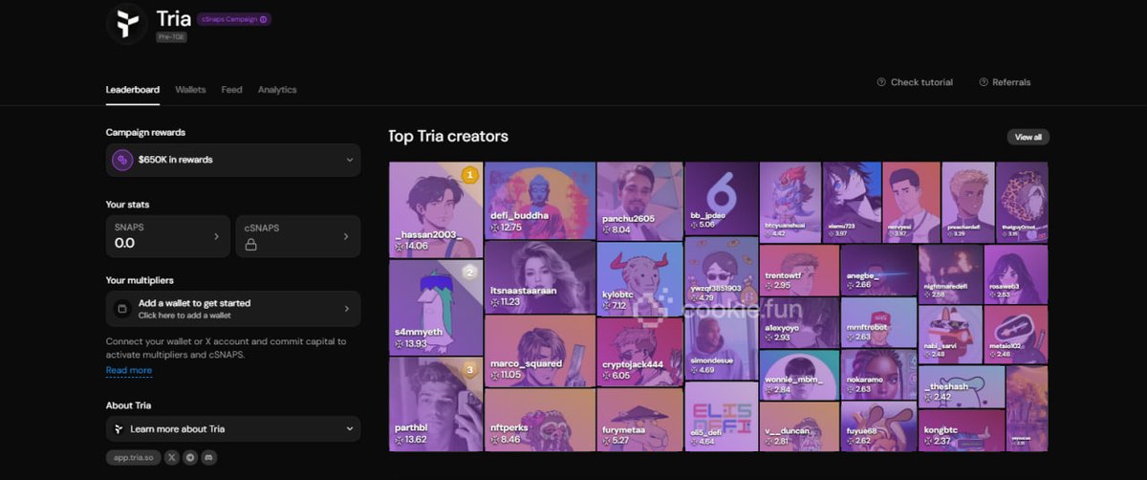Open mrnftrobot creator tile
This screenshot has height=480, width=1147.
coord(878,321)
